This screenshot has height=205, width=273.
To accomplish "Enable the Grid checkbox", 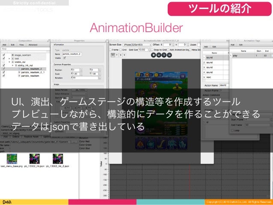I will click(x=121, y=50).
